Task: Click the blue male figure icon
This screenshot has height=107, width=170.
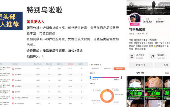Action: [x=91, y=78]
